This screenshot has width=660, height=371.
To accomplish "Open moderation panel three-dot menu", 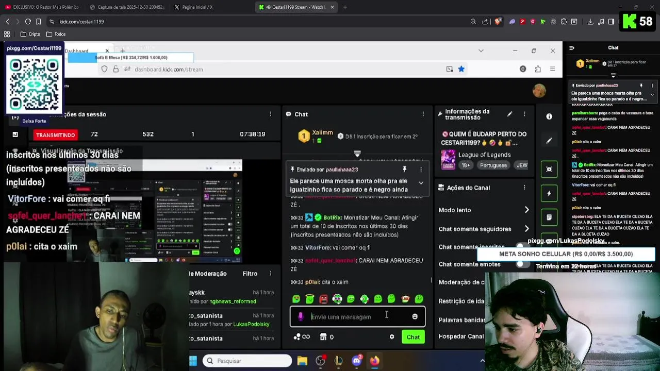I will coord(270,274).
